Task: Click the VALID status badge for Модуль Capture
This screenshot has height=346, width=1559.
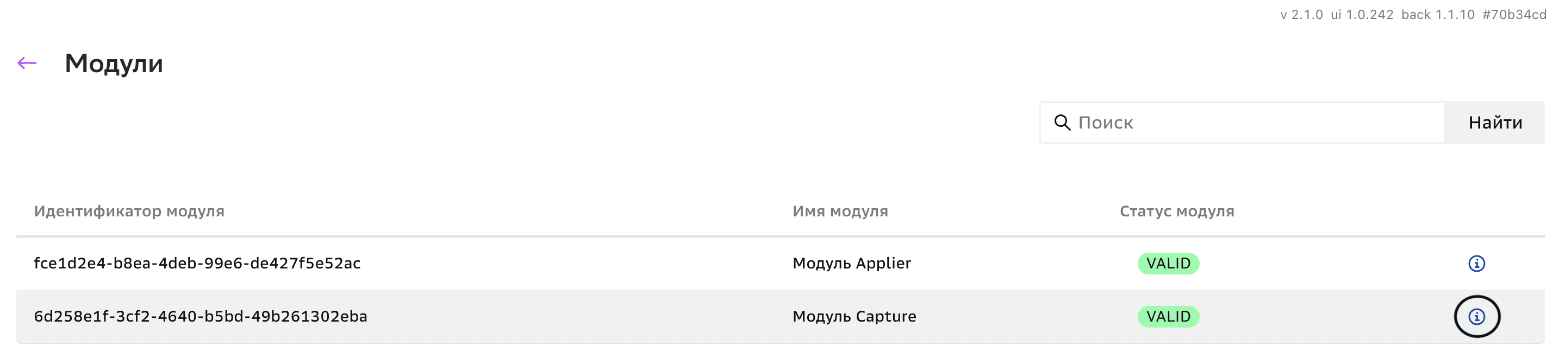Action: pyautogui.click(x=1169, y=316)
